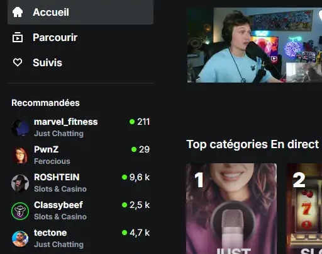Open the Suivis menu item
The width and height of the screenshot is (322, 254).
point(80,62)
